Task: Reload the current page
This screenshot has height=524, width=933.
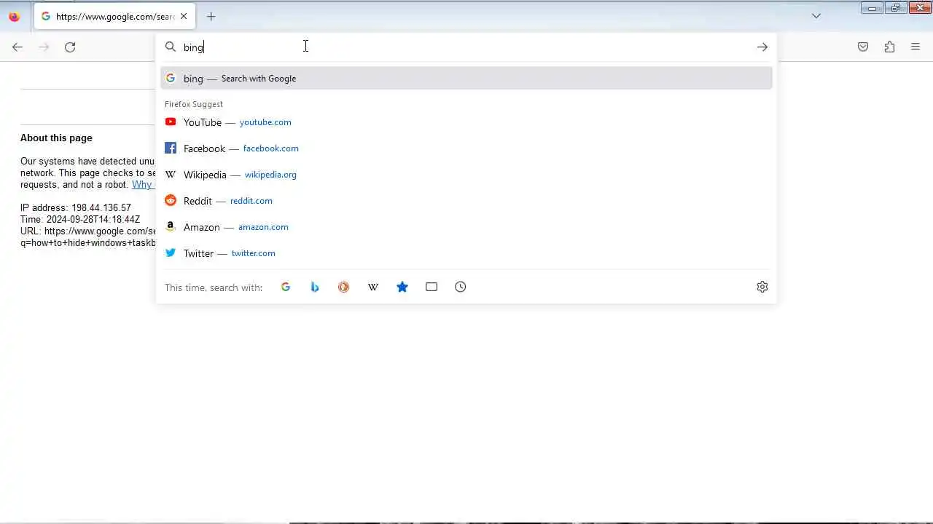Action: coord(70,47)
